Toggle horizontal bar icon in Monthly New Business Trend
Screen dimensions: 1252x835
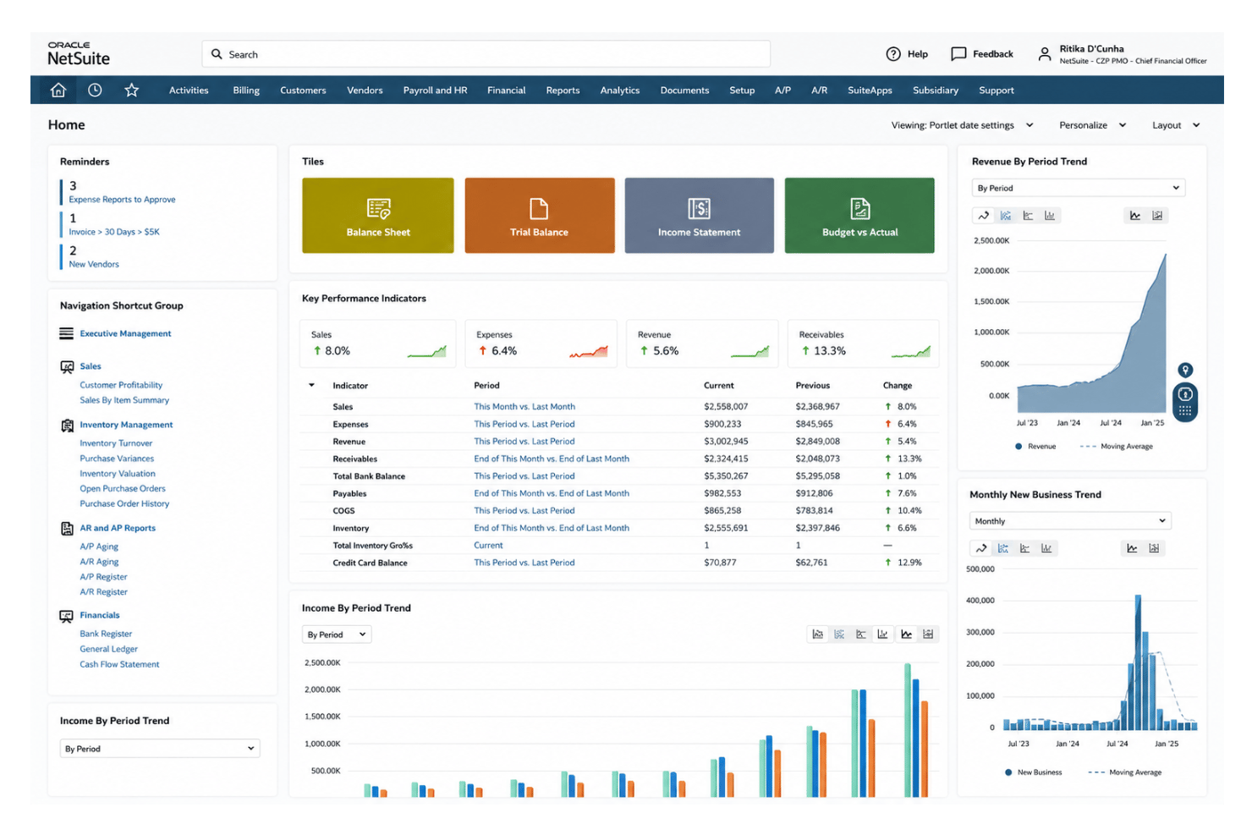tap(1024, 548)
